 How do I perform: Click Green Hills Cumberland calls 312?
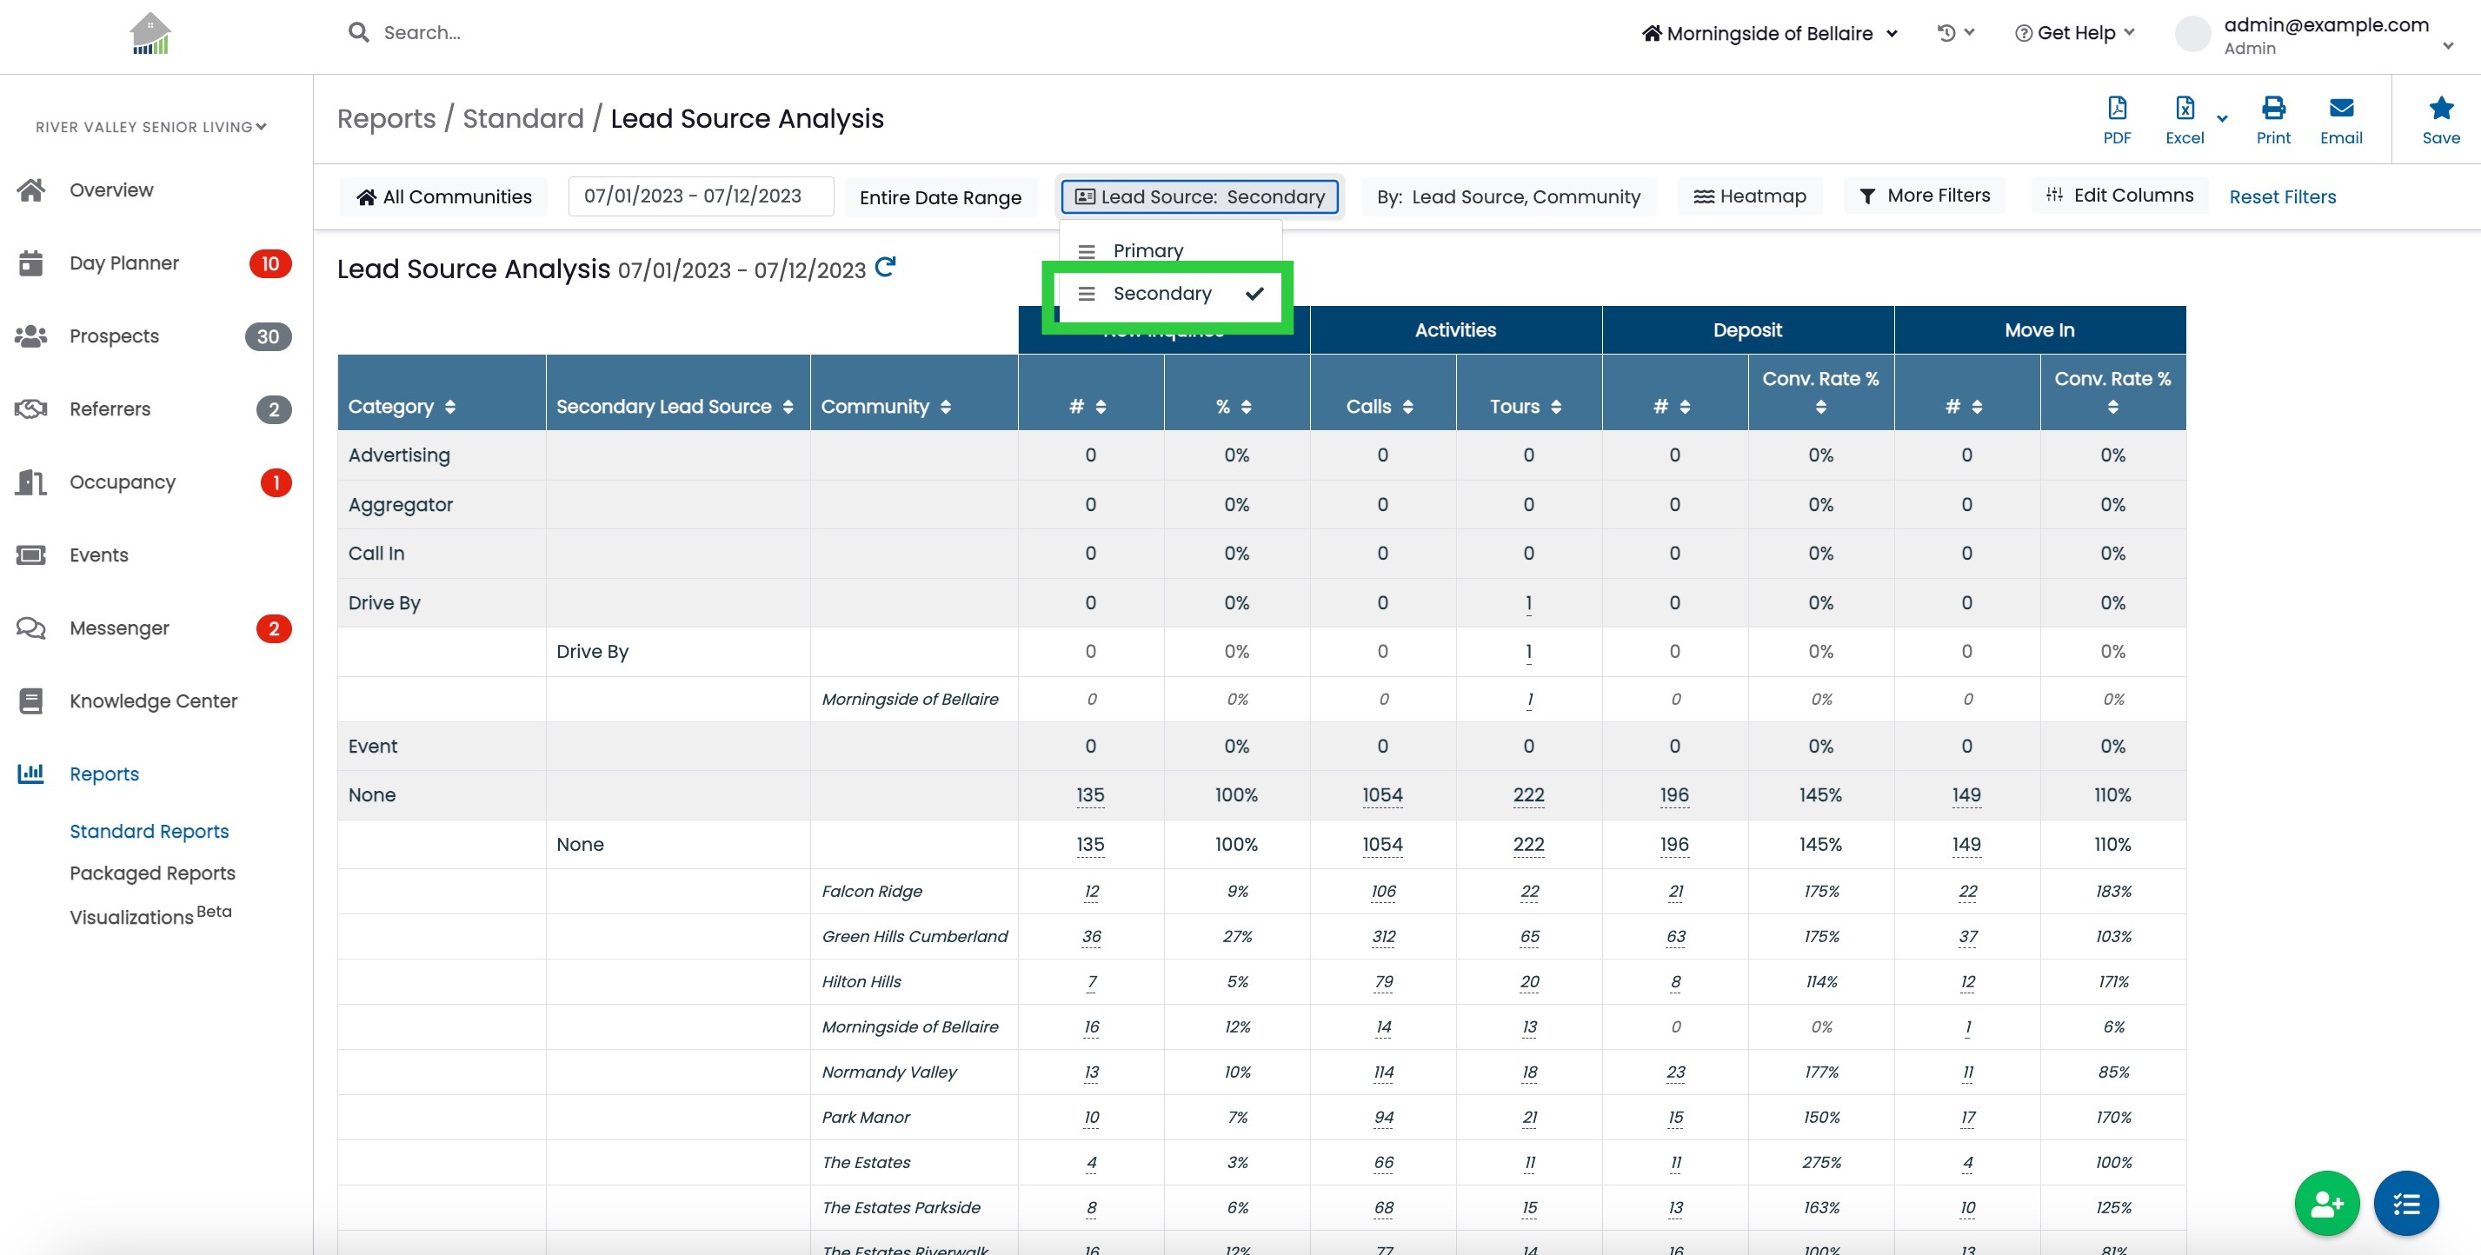click(1383, 936)
